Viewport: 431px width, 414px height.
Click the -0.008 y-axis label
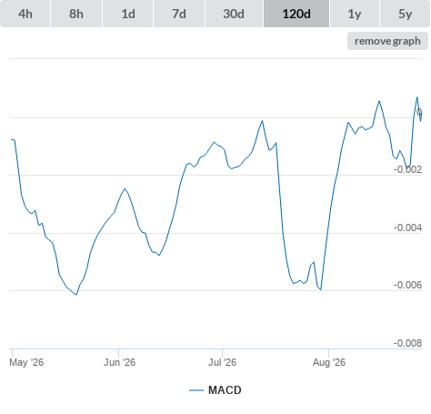(407, 343)
